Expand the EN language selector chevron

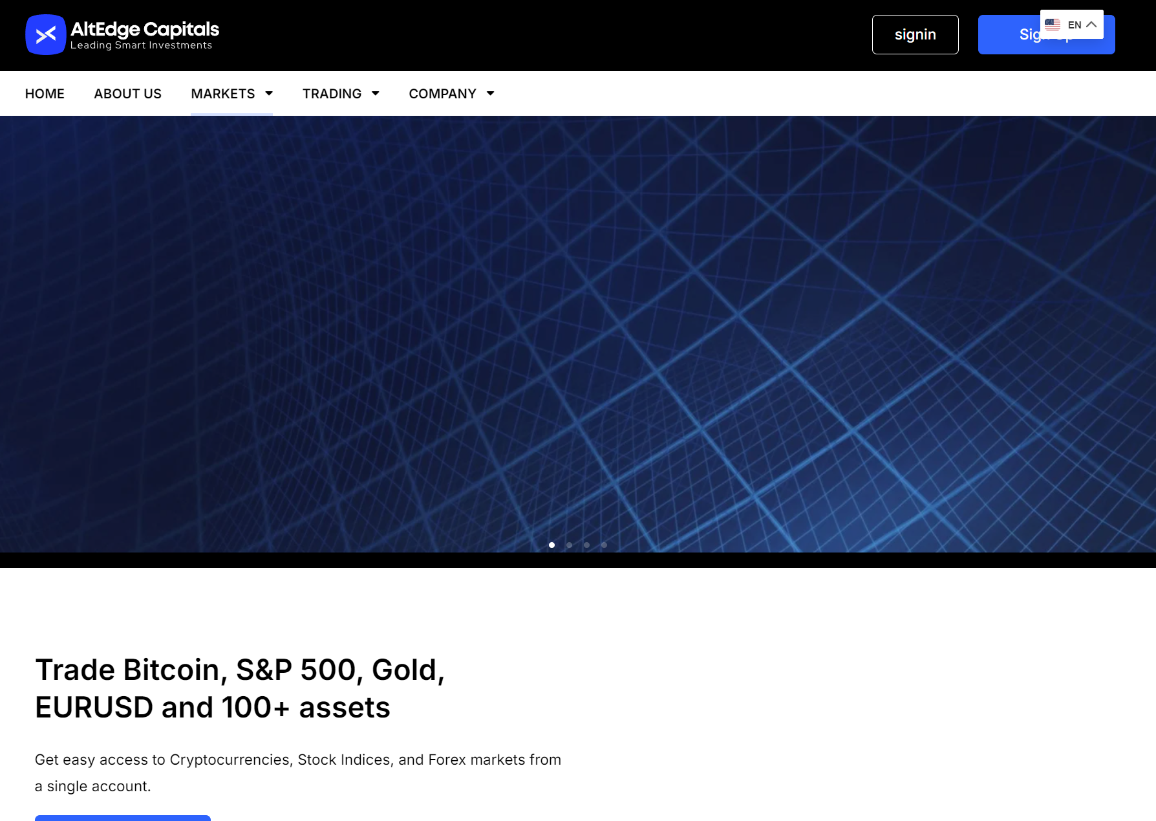1091,25
